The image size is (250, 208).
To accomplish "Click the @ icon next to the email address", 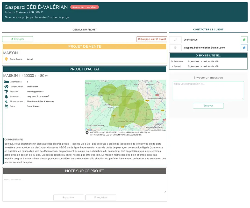I will pos(175,48).
